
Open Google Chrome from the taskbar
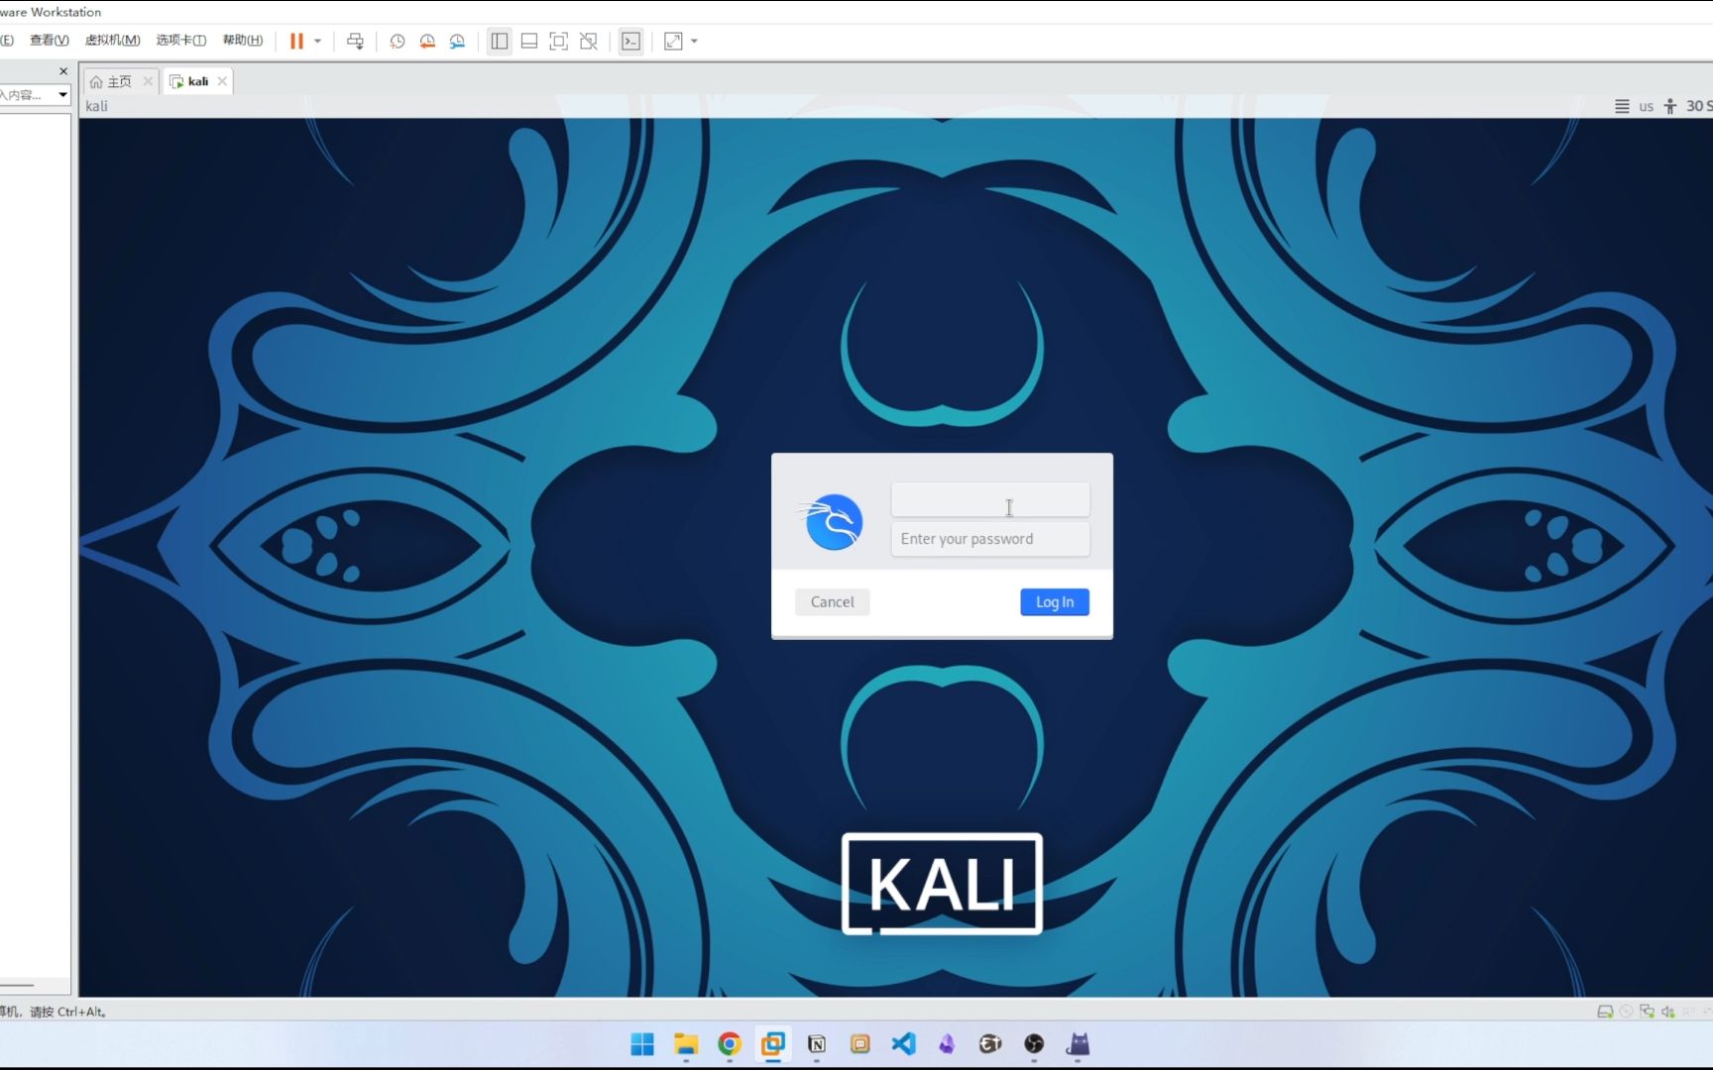(730, 1044)
